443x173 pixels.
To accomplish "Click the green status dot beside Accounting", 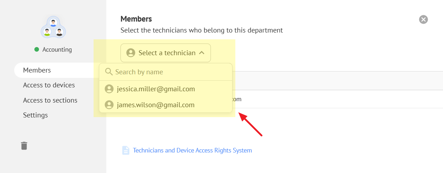I will point(37,50).
